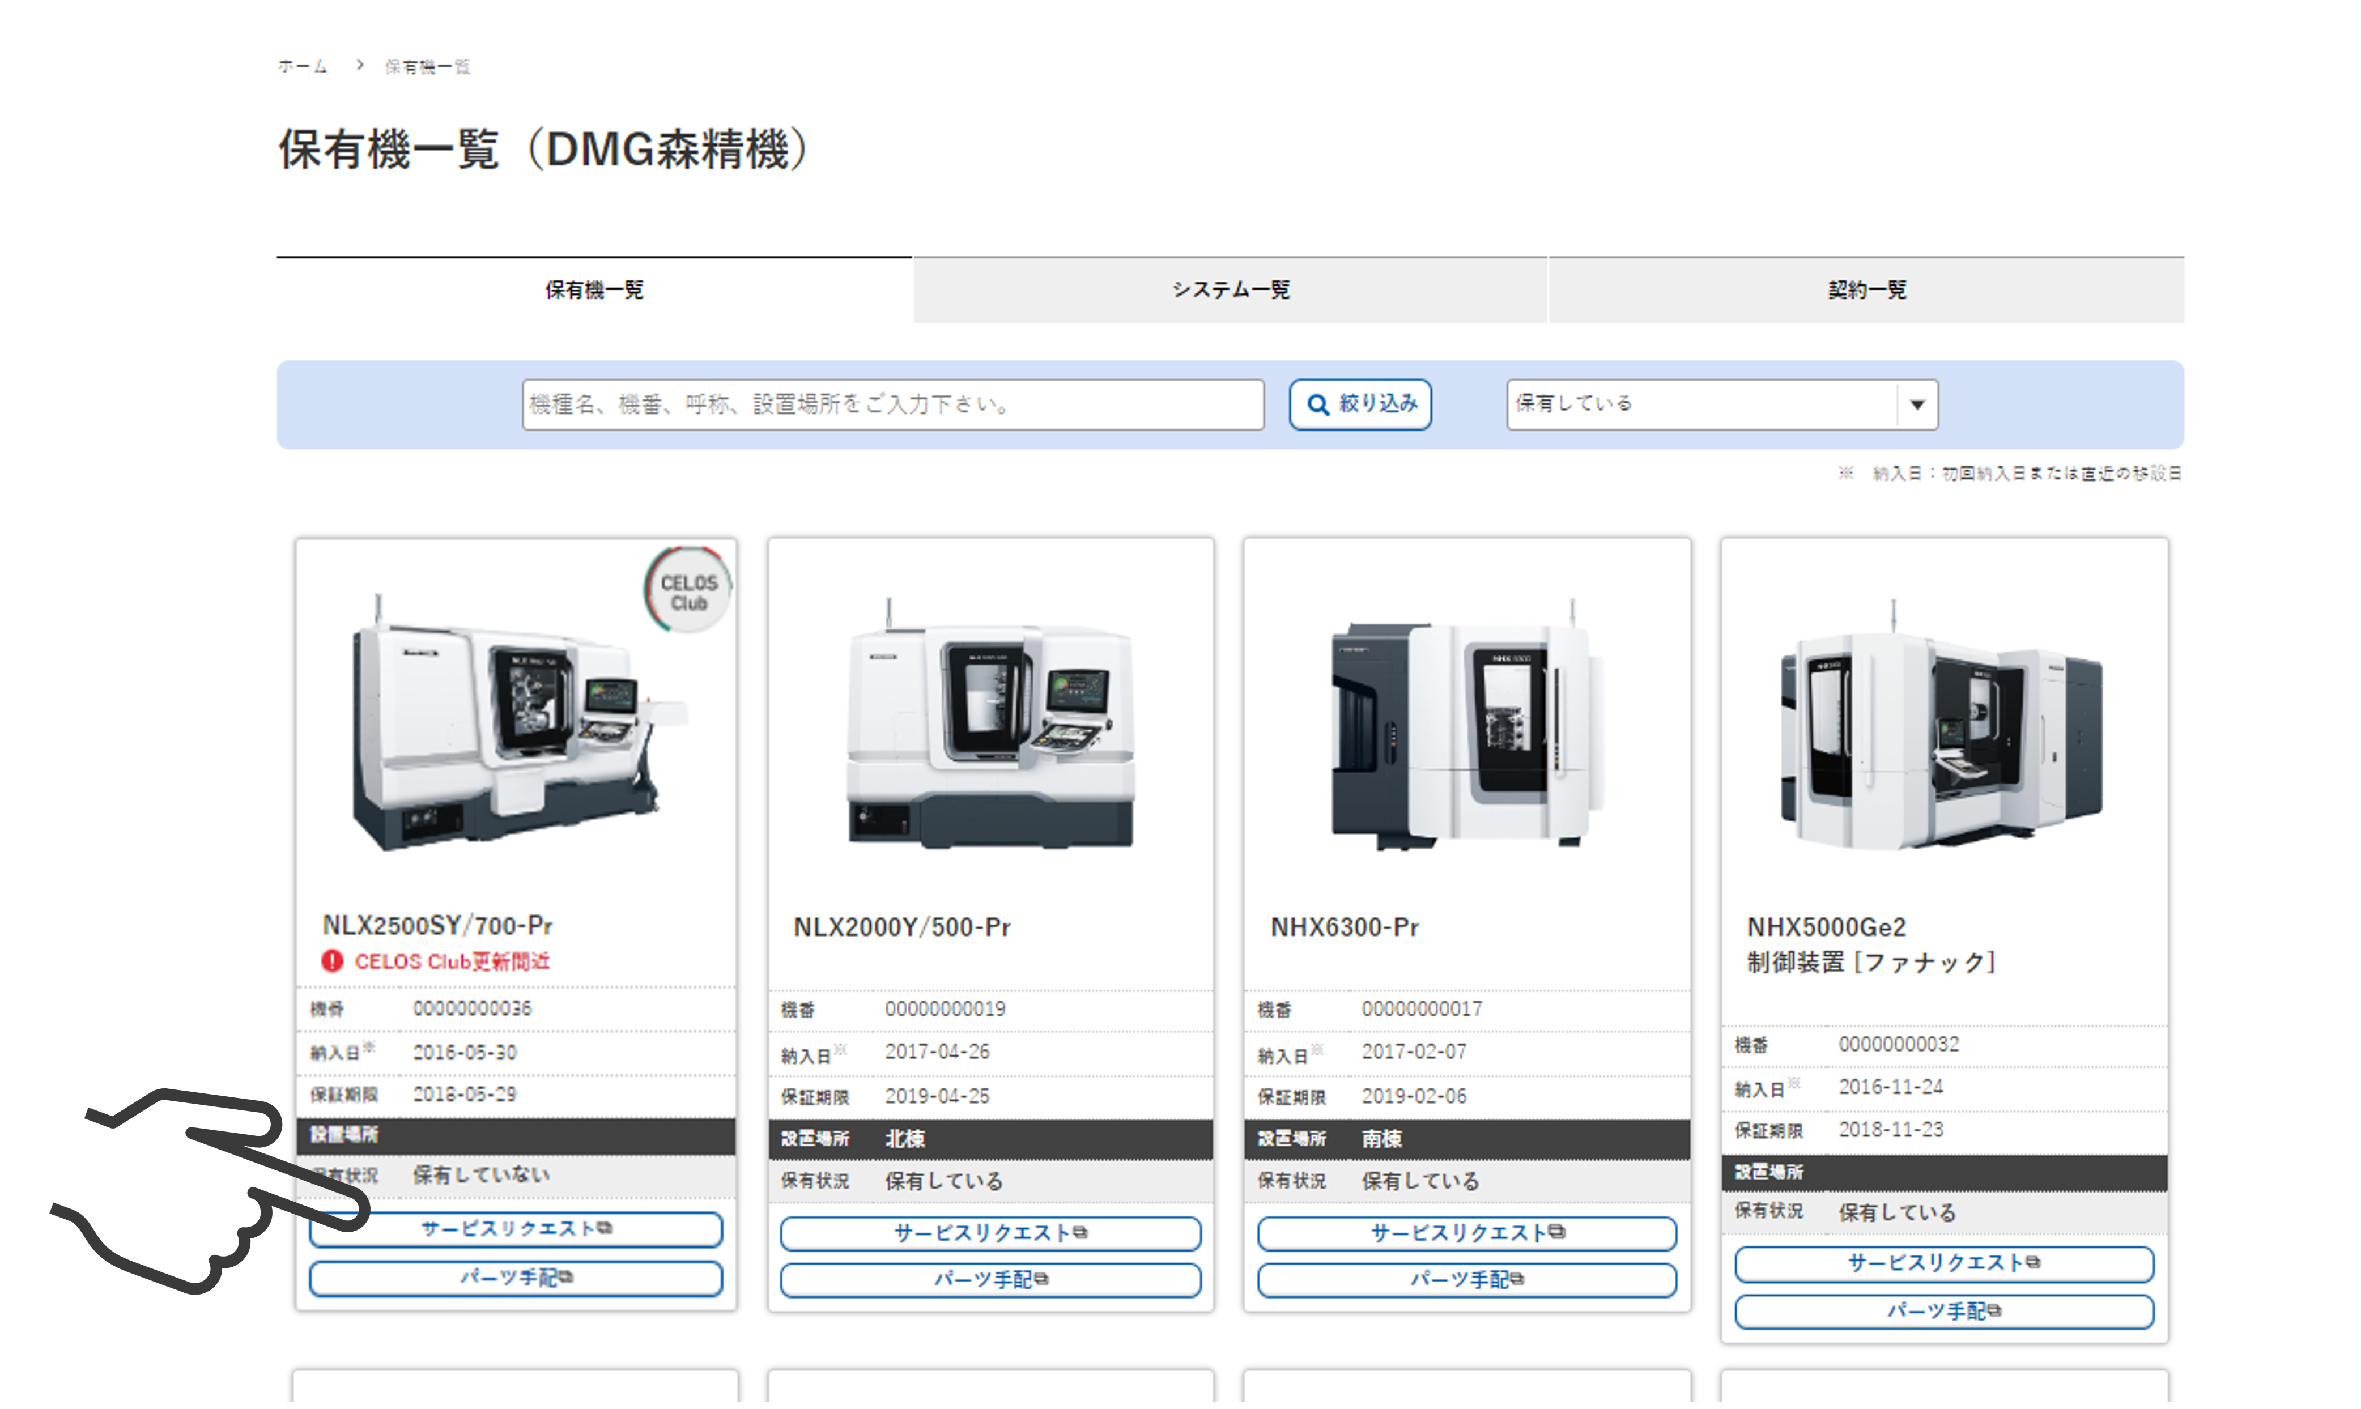
Task: Click the ホーム breadcrumb link
Action: coord(302,66)
